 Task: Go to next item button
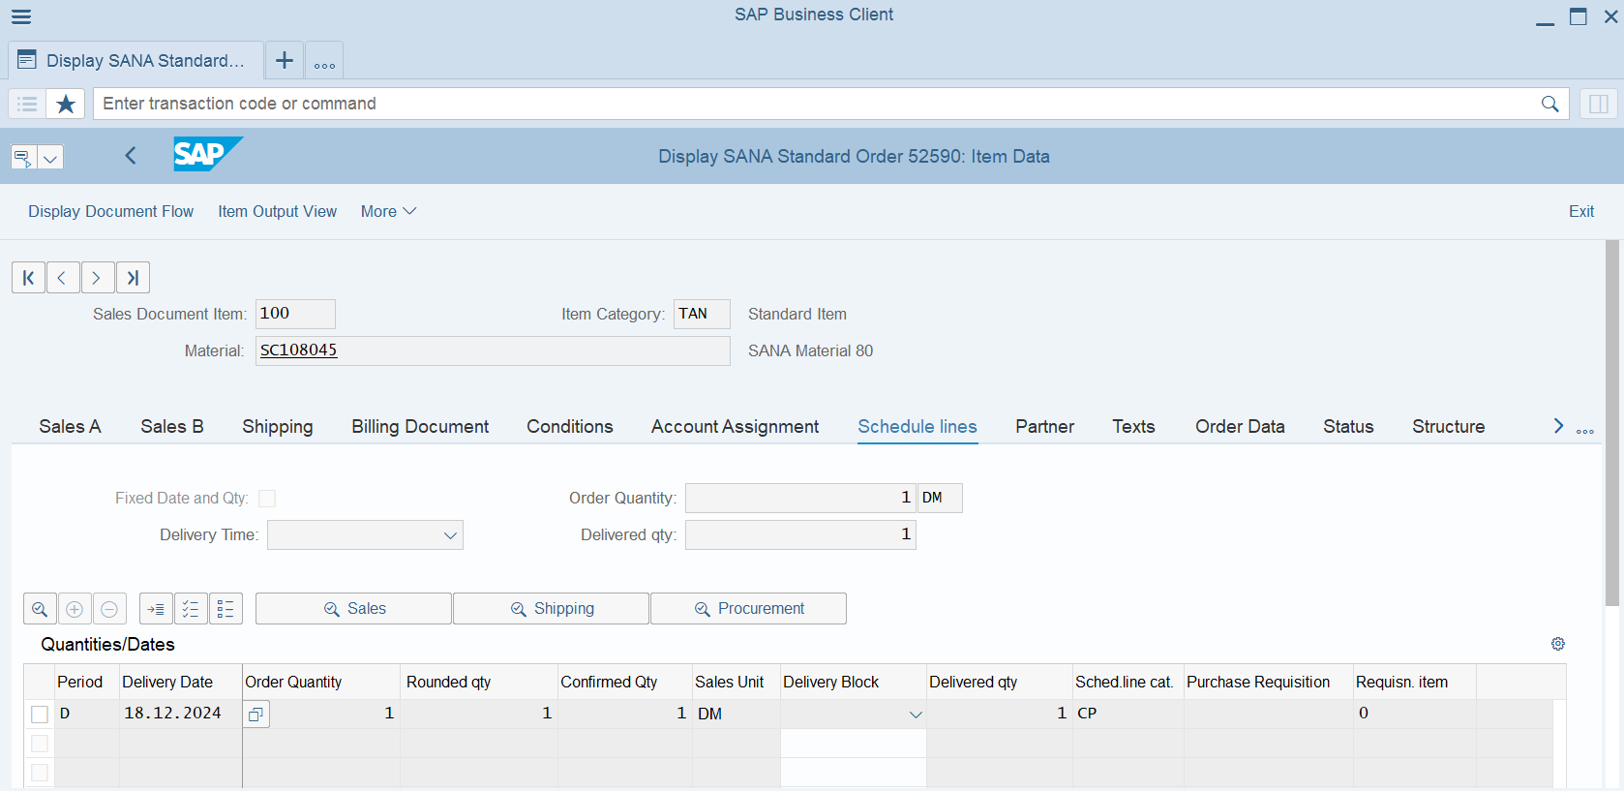pos(98,278)
